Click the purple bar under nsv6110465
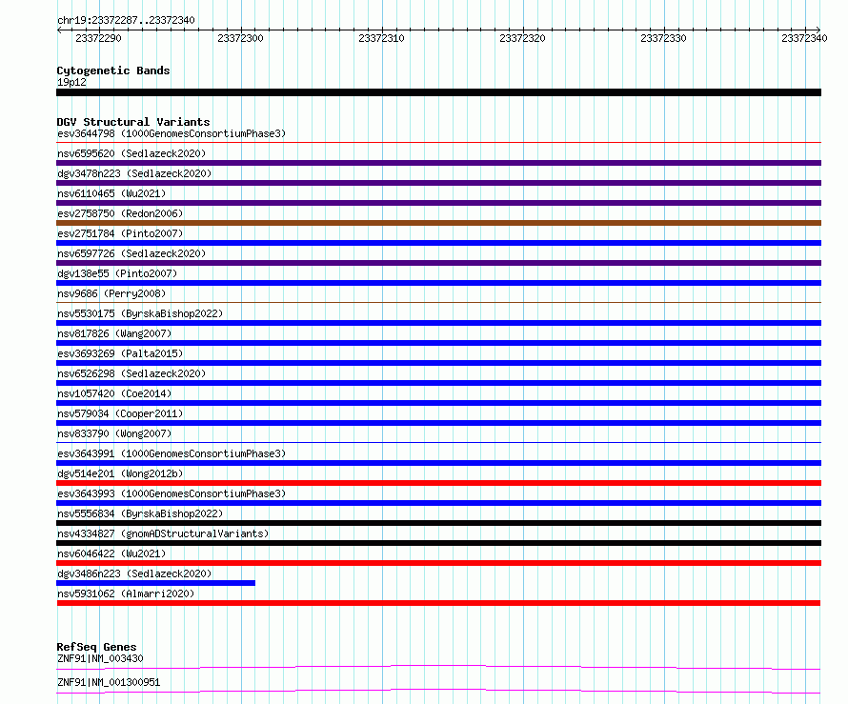848x704 pixels. tap(438, 203)
